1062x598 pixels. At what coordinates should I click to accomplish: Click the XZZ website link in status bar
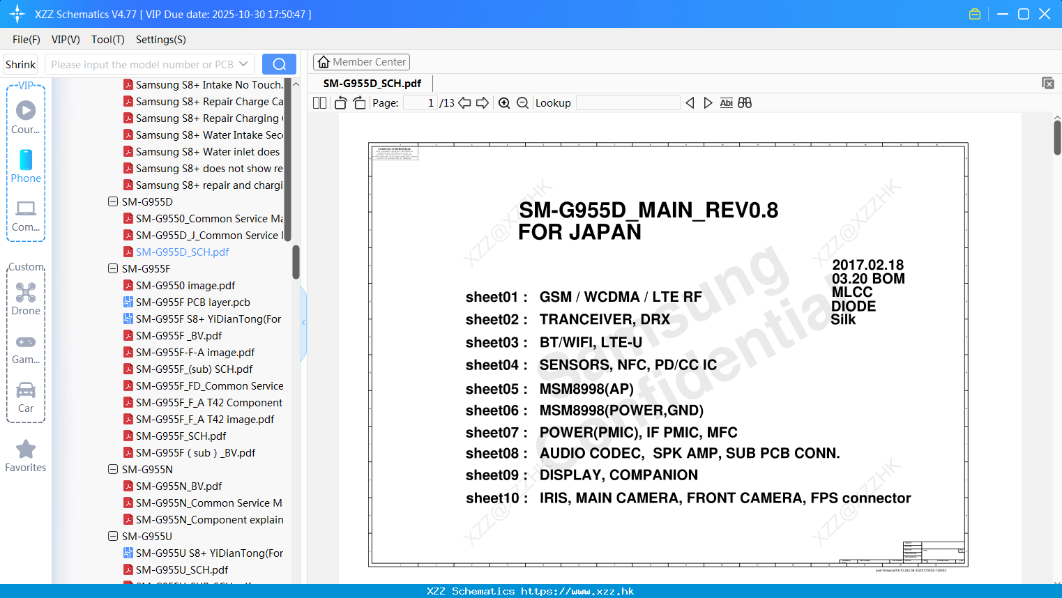[577, 591]
